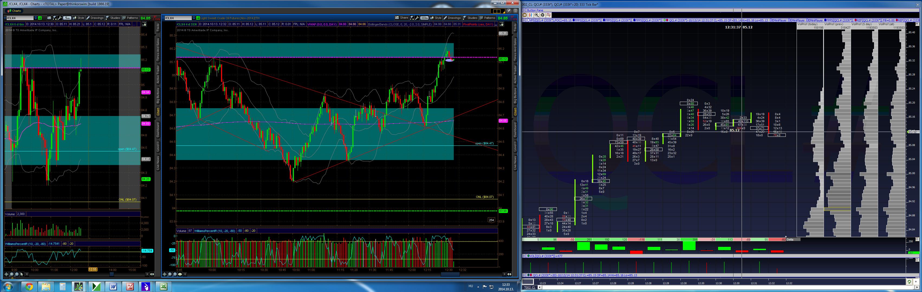Image resolution: width=922 pixels, height=292 pixels.
Task: Click left chart horizontal scrollbar thumb
Action: [112, 274]
